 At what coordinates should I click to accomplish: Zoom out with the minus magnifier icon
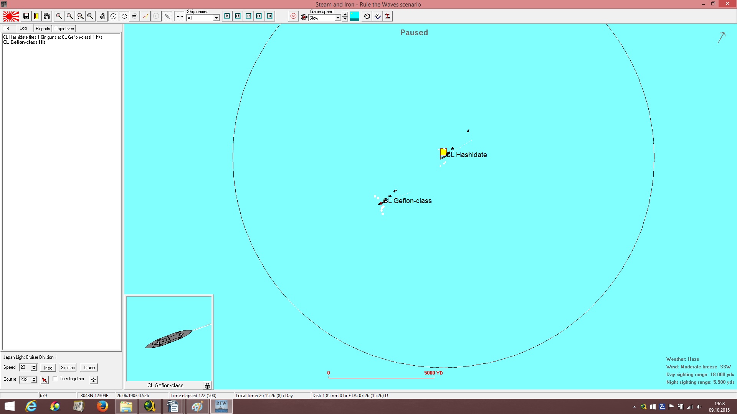point(69,16)
